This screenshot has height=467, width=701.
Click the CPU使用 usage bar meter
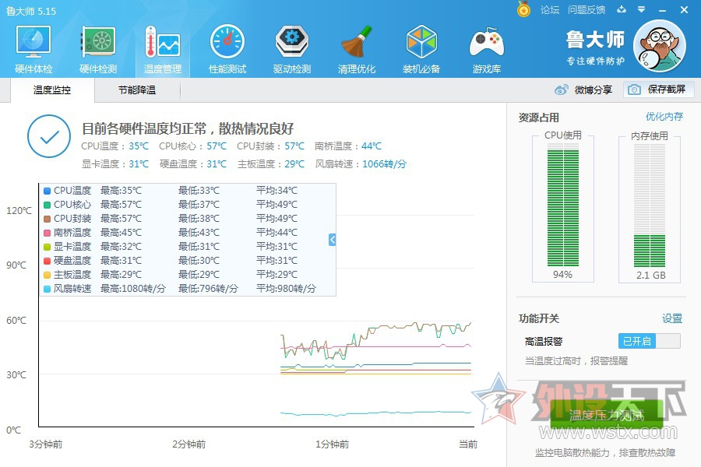pos(563,205)
